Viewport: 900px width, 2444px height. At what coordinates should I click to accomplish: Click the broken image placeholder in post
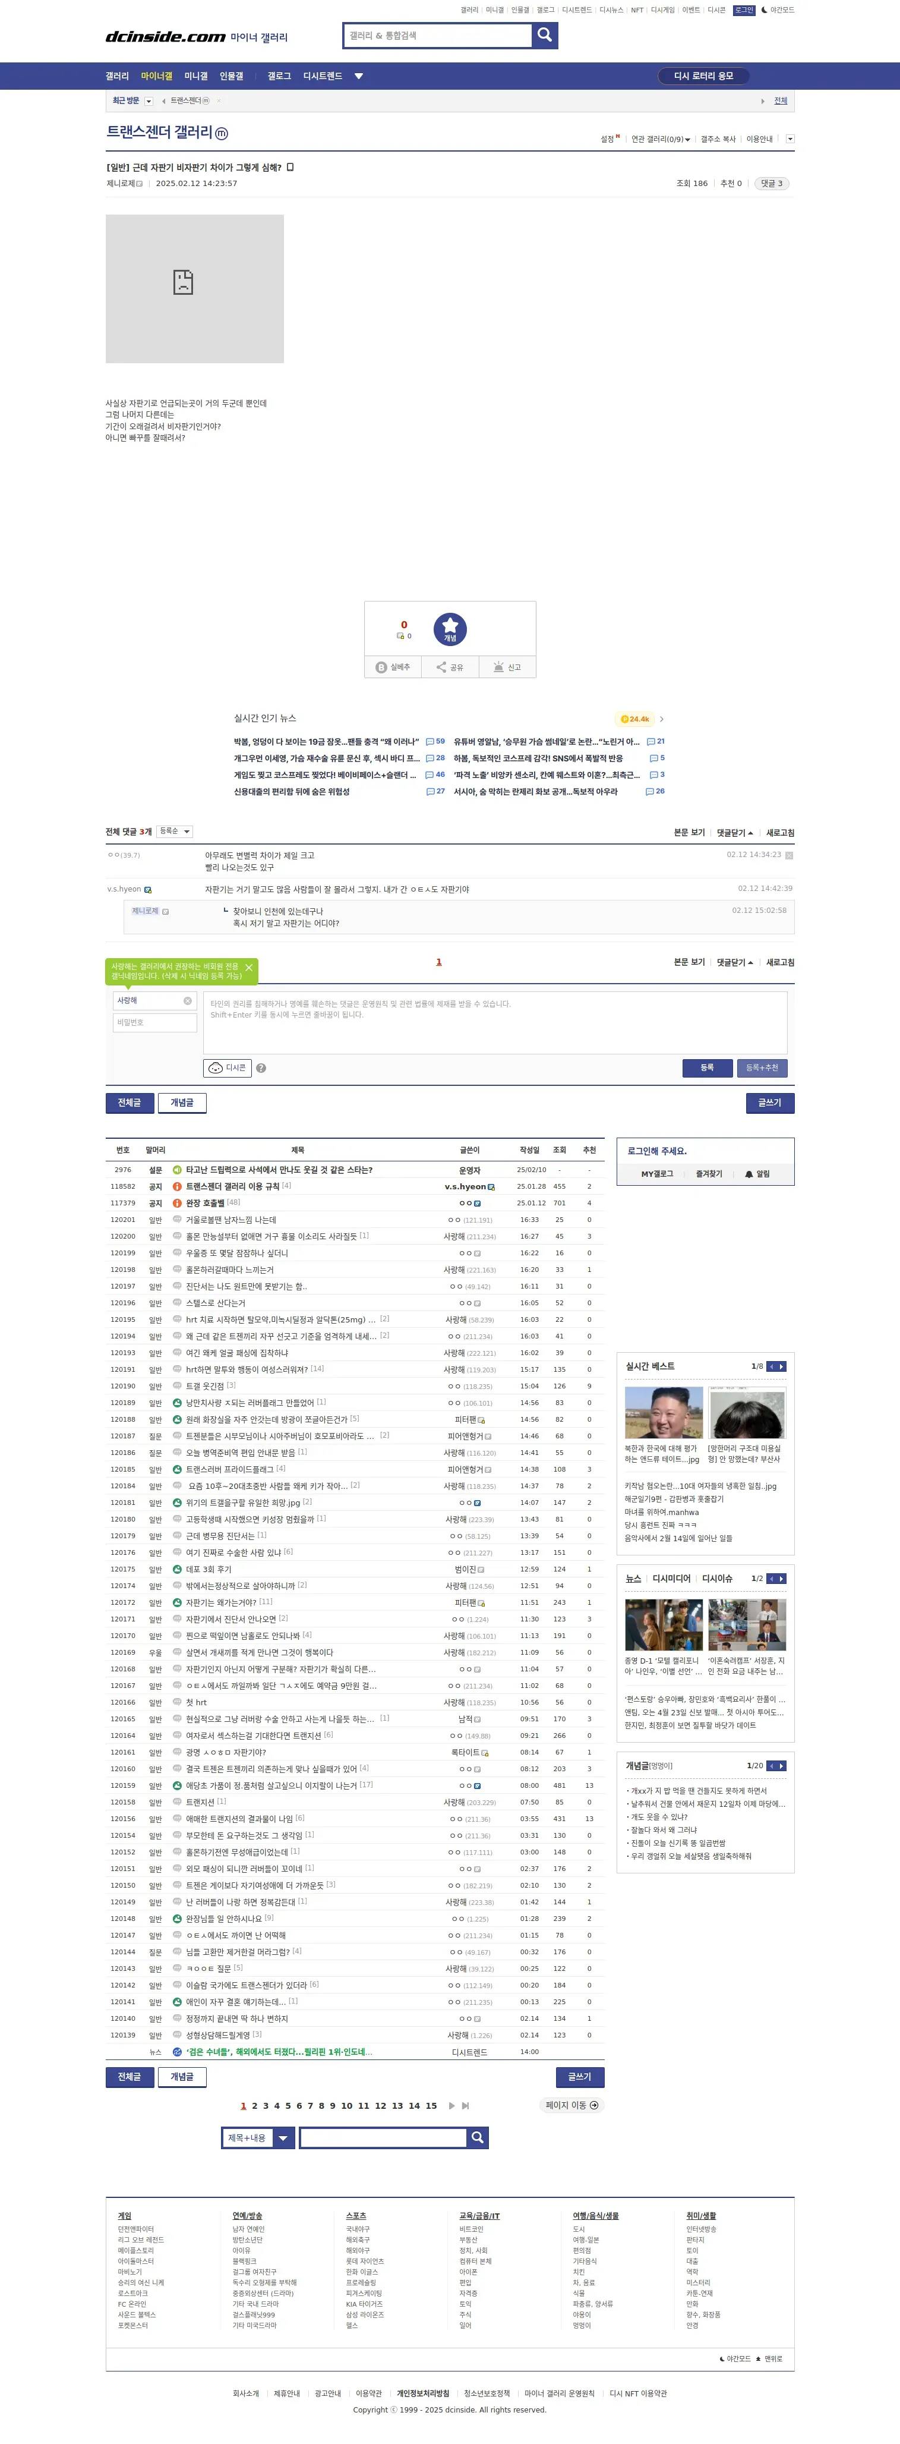coord(194,288)
